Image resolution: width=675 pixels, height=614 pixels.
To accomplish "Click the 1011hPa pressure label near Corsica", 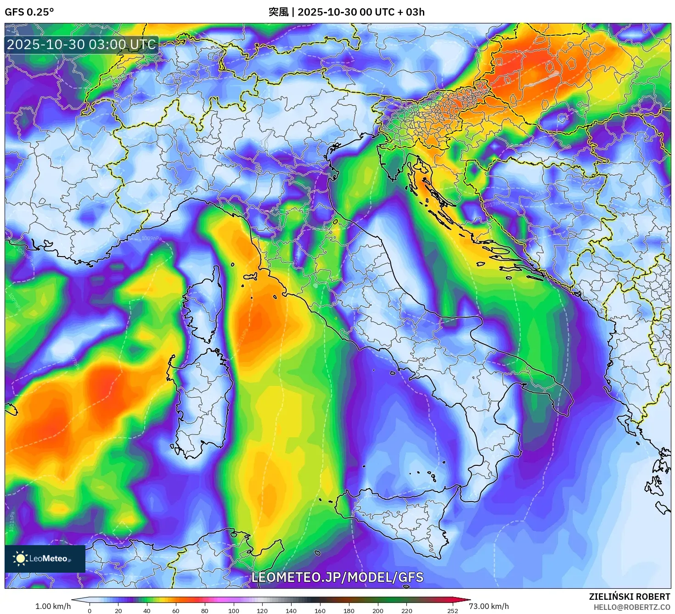I will (x=242, y=338).
